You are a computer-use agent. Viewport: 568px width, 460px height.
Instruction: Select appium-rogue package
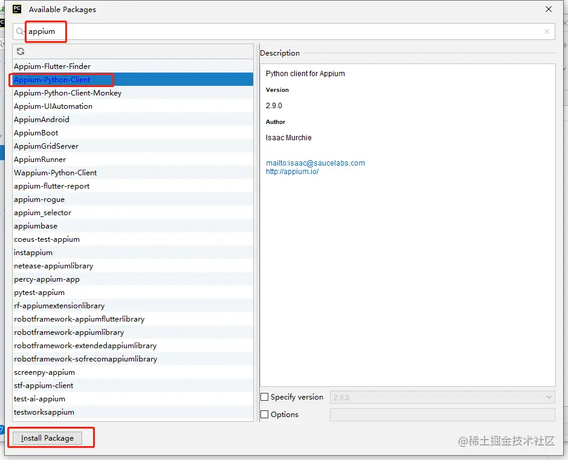click(x=133, y=199)
